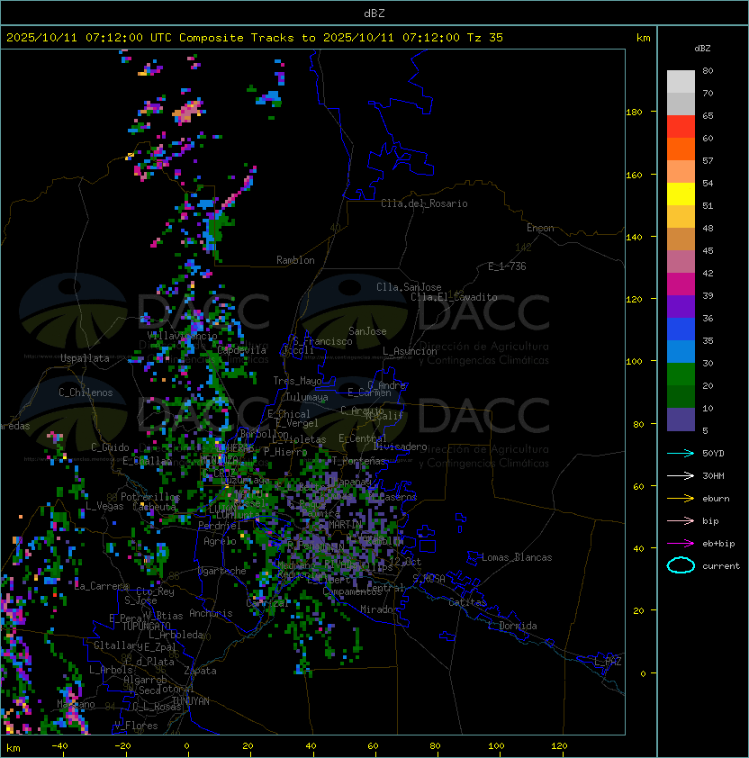
Task: Select the bright yellow swatch below 54 dBZ
Action: [x=681, y=194]
